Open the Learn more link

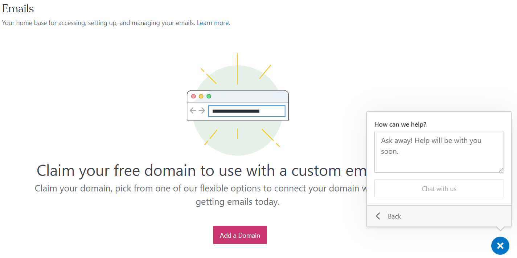[x=213, y=22]
